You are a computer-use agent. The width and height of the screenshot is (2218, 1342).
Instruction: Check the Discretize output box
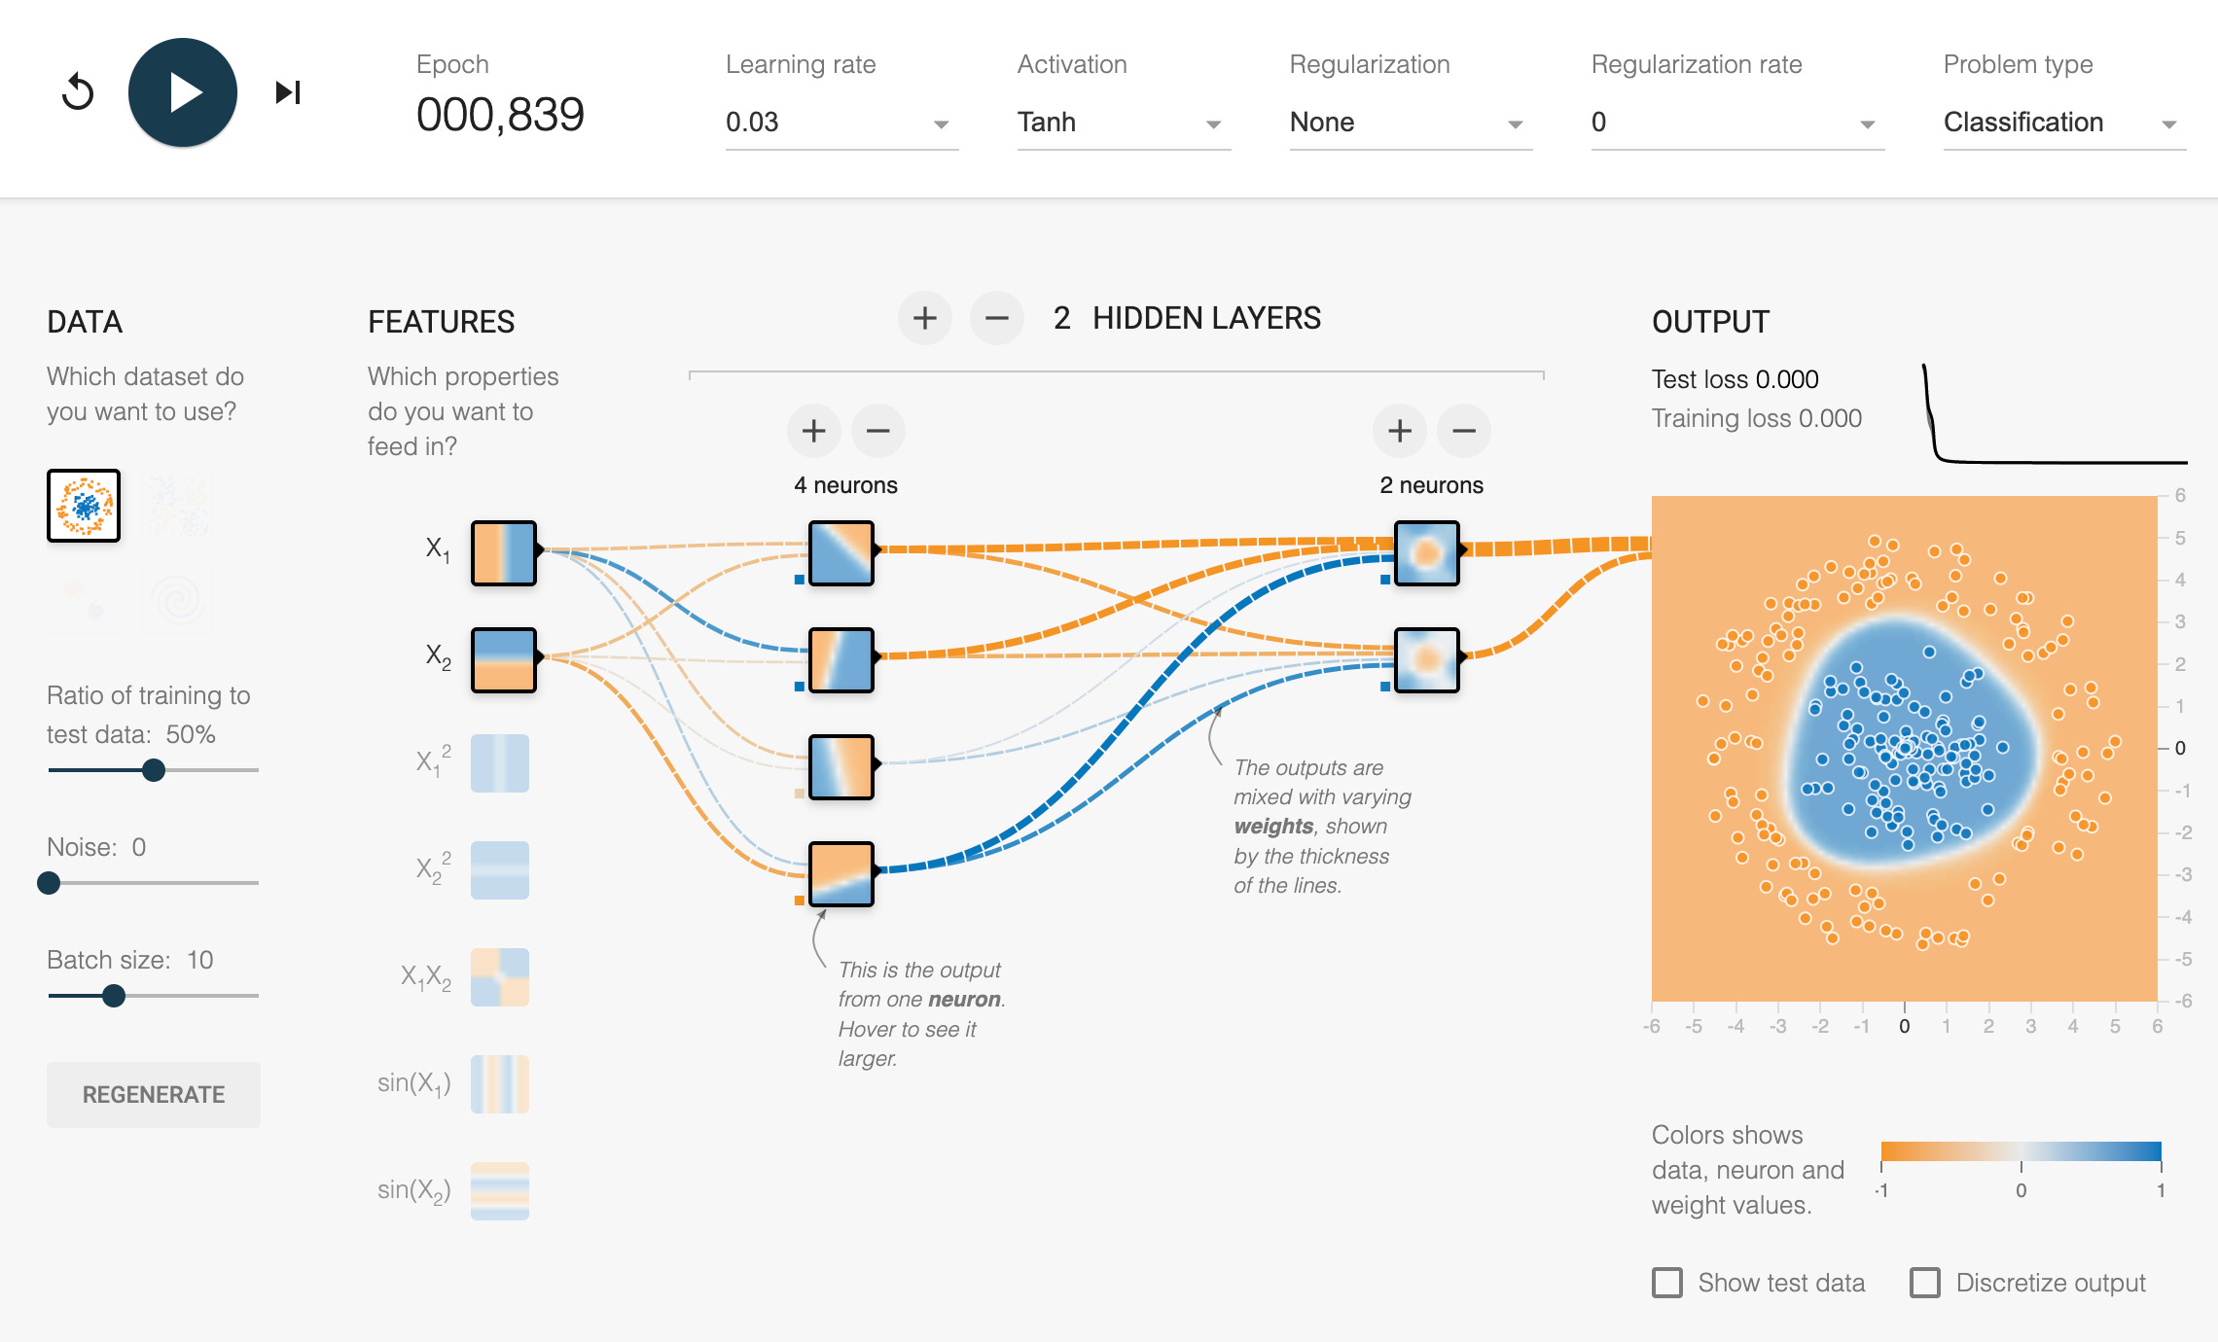pos(1925,1283)
